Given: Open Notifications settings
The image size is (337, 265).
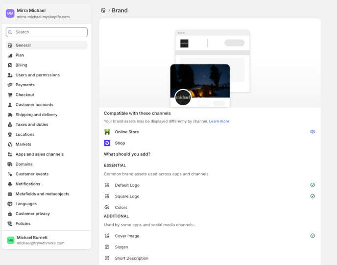Looking at the screenshot, I should tap(47, 184).
